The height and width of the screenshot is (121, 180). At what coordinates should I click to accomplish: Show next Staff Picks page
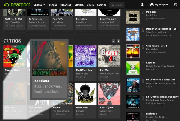point(119,41)
